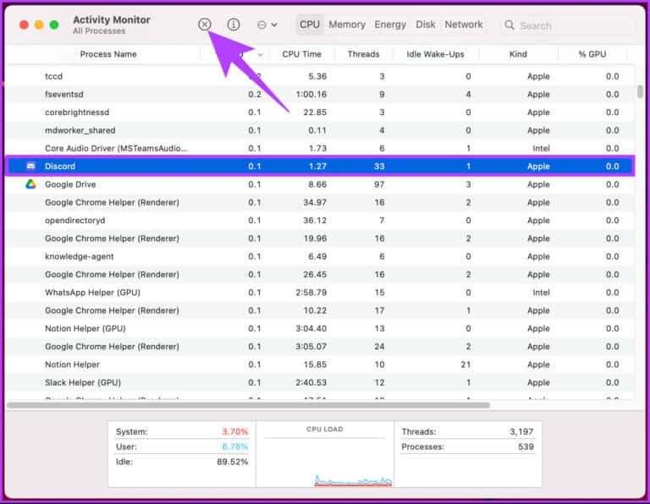Screen dimensions: 650x504
Task: Click the vertical scrollbar thumb
Action: pyautogui.click(x=640, y=91)
